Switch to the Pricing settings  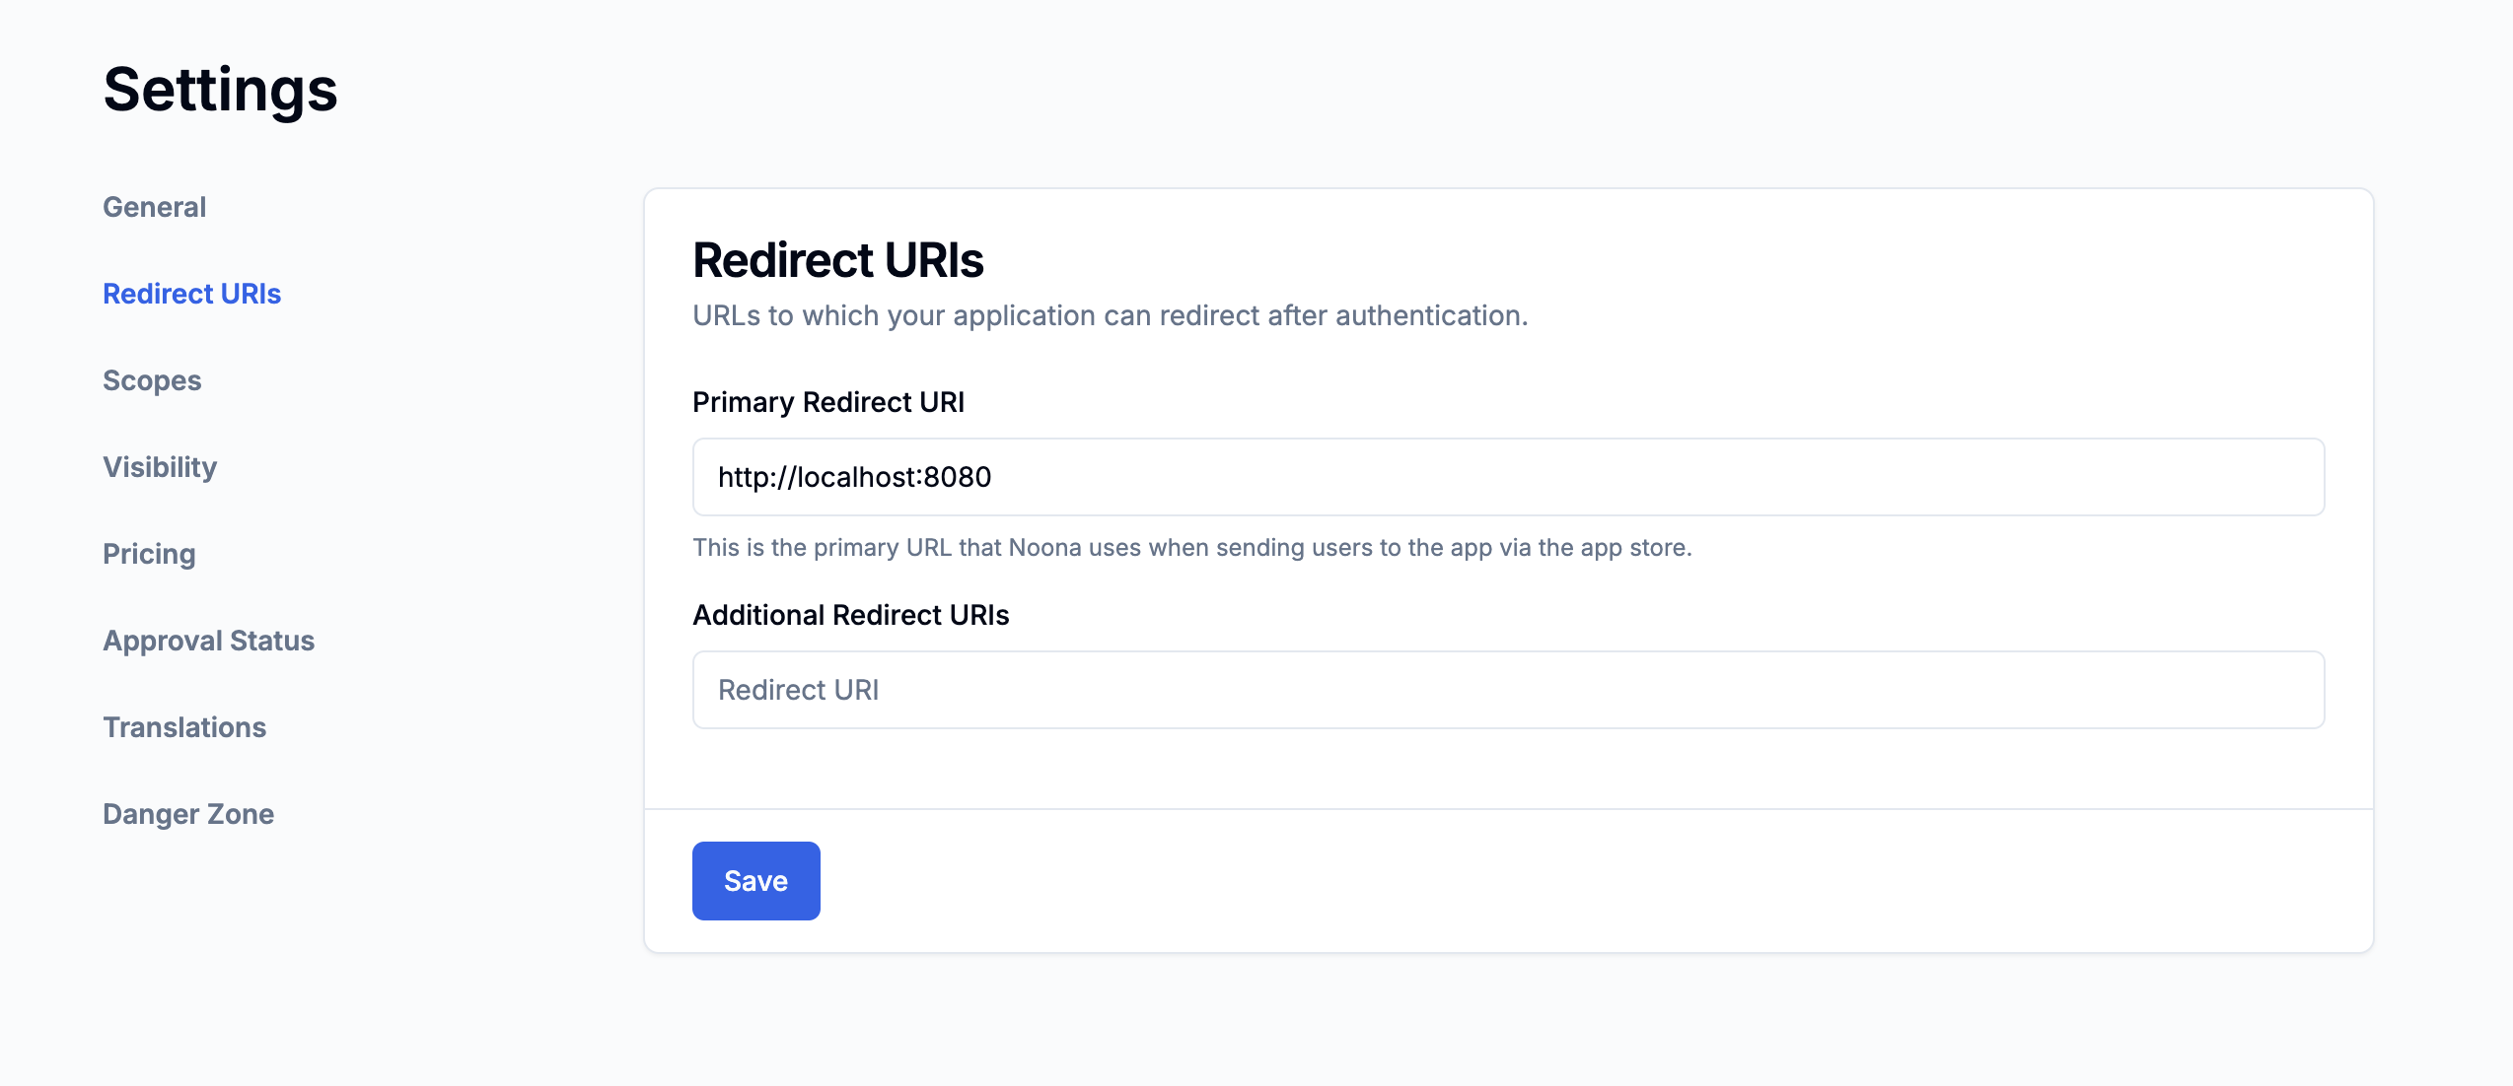(149, 554)
